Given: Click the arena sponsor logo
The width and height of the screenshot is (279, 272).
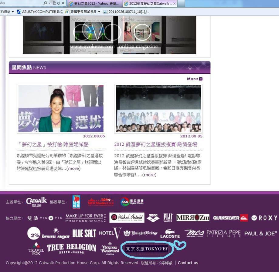Looking at the screenshot, I should [153, 218].
